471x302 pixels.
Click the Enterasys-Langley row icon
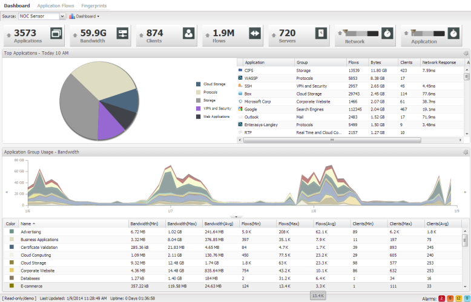coord(240,124)
